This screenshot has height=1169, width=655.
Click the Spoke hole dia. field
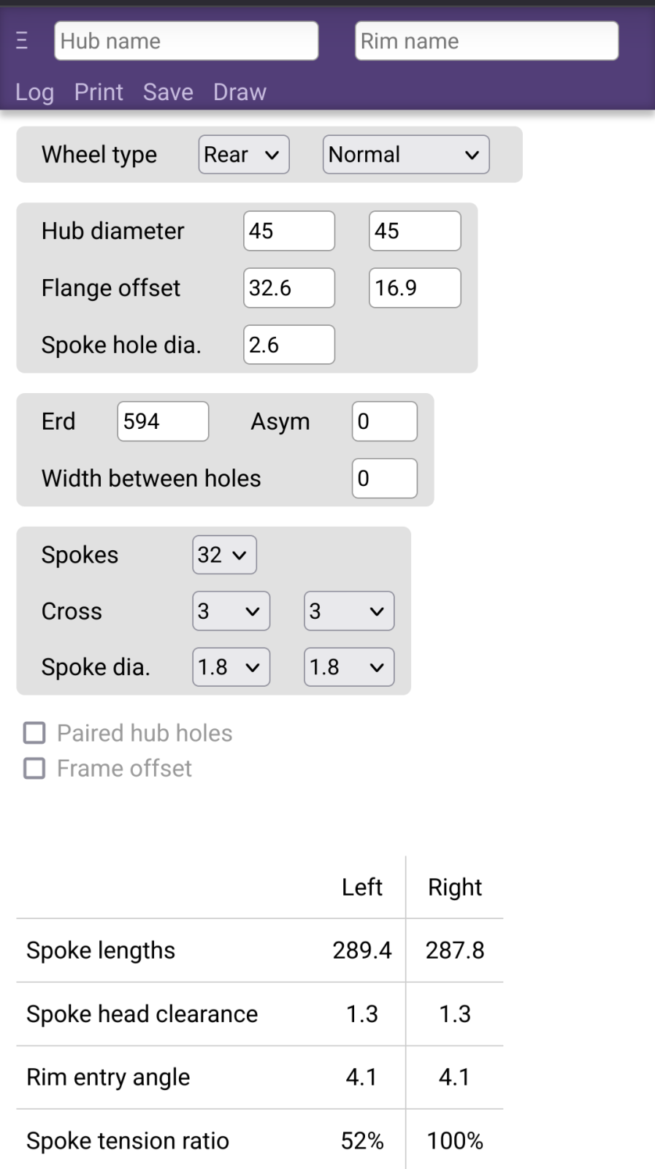tap(289, 345)
